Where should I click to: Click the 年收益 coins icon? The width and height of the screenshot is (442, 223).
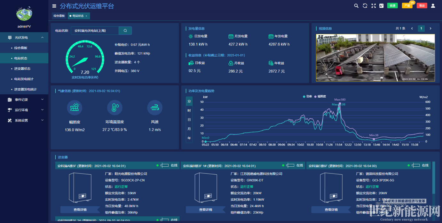(271, 63)
